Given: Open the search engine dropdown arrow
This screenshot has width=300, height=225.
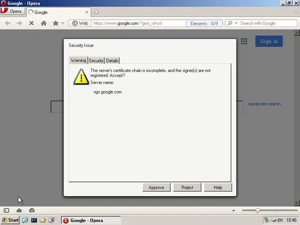Looking at the screenshot, I should click(x=236, y=23).
